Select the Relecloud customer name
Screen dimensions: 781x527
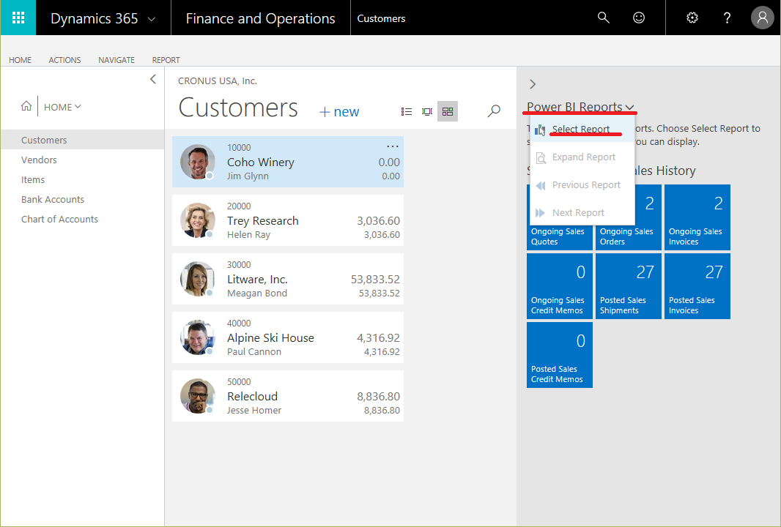pyautogui.click(x=253, y=397)
